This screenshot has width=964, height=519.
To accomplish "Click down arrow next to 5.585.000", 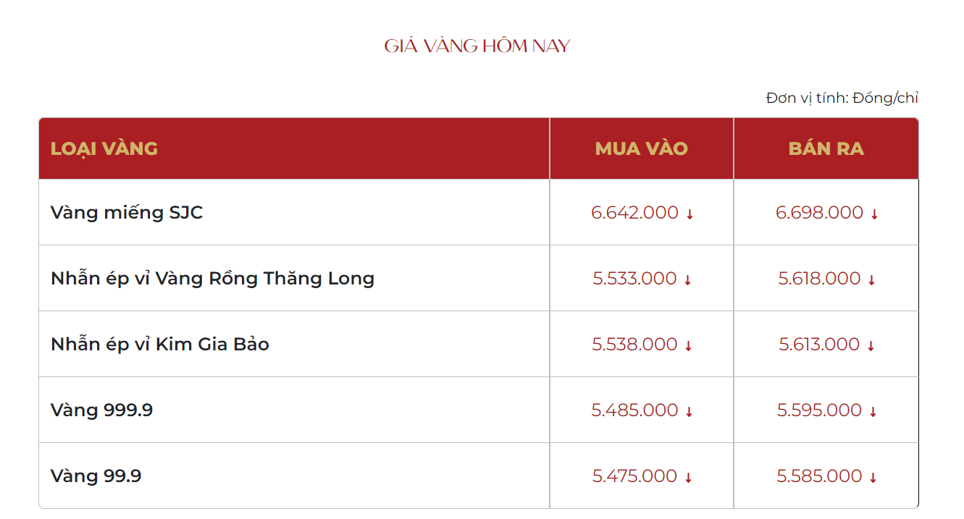I will pyautogui.click(x=873, y=478).
